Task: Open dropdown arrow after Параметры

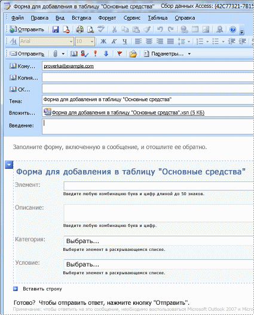Action: 189,54
